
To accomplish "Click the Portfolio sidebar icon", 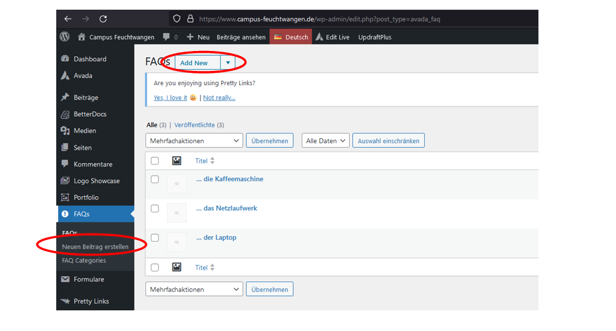I will coord(65,197).
